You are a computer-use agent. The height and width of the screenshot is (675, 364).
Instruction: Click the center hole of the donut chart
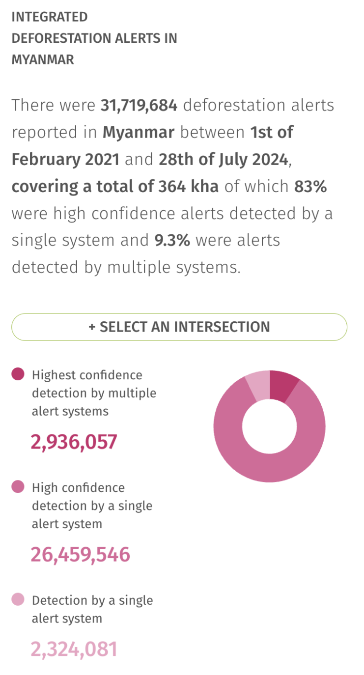270,426
